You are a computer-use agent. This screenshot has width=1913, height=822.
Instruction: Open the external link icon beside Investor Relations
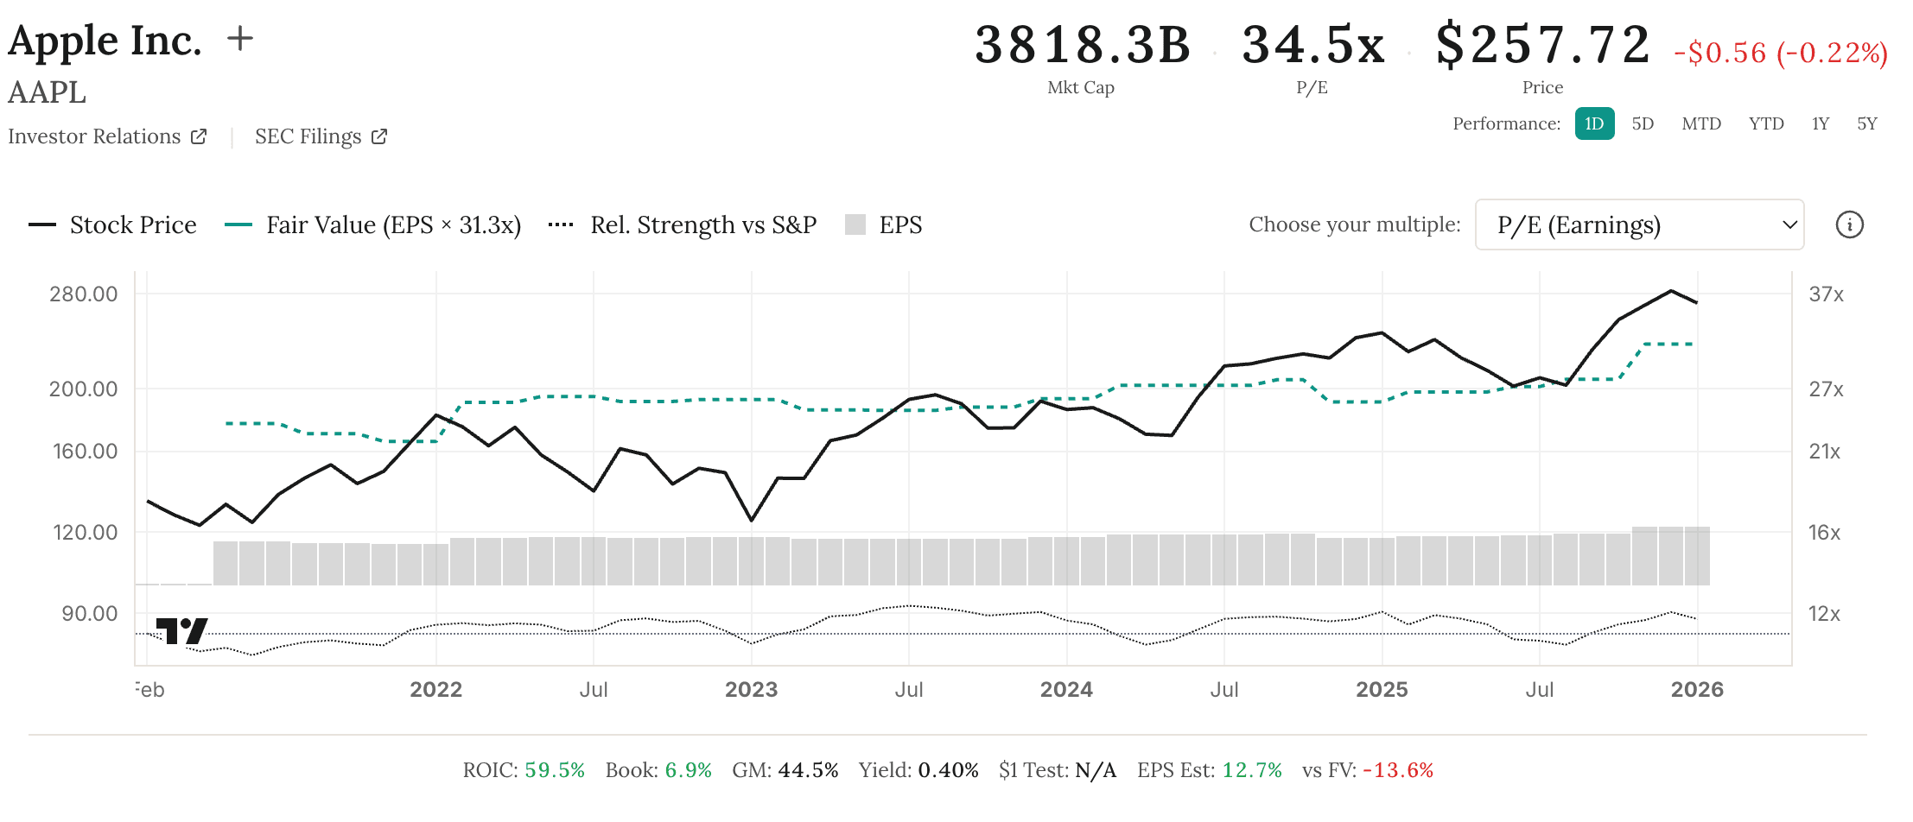198,136
